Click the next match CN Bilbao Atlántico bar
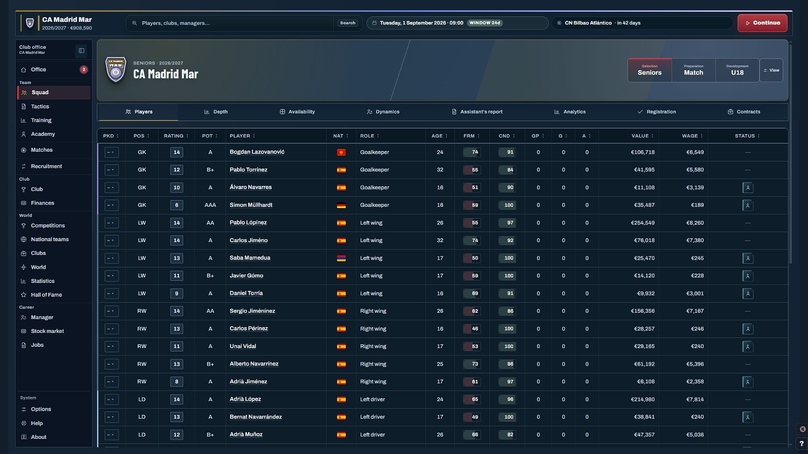808x454 pixels. (x=642, y=23)
